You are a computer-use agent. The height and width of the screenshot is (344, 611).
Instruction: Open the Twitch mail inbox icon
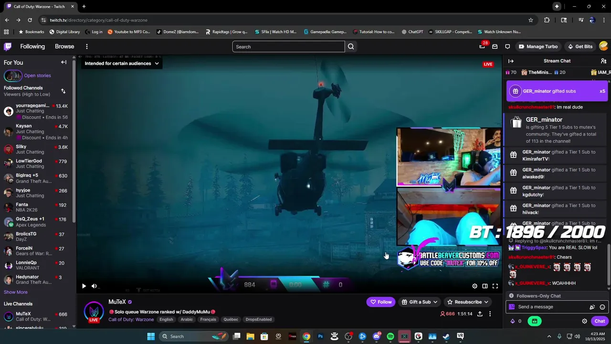495,46
